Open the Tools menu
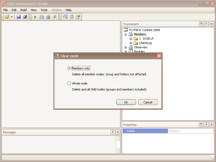This screenshot has width=216, height=162. pos(44,10)
